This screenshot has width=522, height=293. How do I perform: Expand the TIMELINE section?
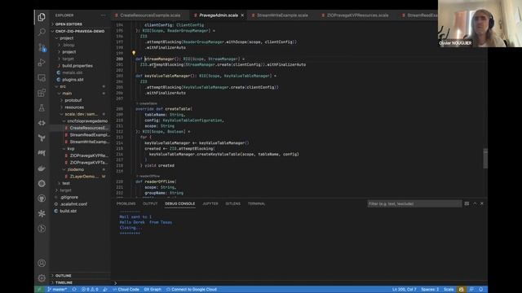pos(64,282)
